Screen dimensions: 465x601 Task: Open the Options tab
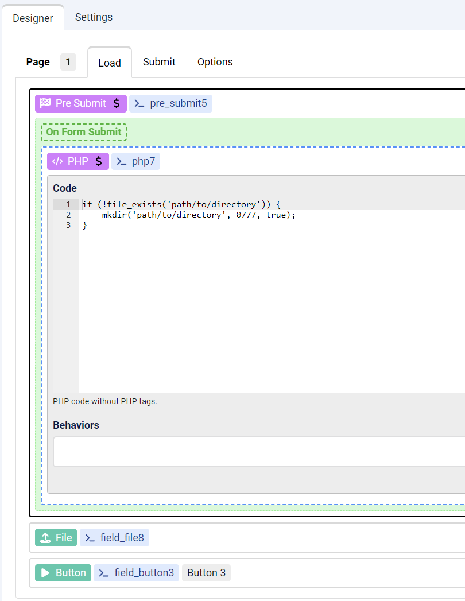click(215, 62)
